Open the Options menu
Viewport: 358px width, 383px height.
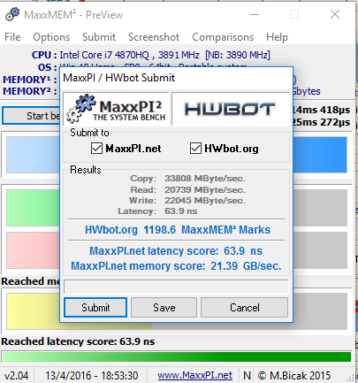click(51, 37)
